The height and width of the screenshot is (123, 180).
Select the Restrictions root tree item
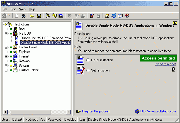[21, 24]
